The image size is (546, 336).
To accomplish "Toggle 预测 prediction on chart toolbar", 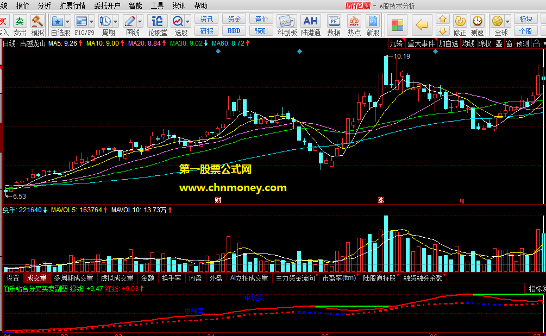I will (522, 43).
